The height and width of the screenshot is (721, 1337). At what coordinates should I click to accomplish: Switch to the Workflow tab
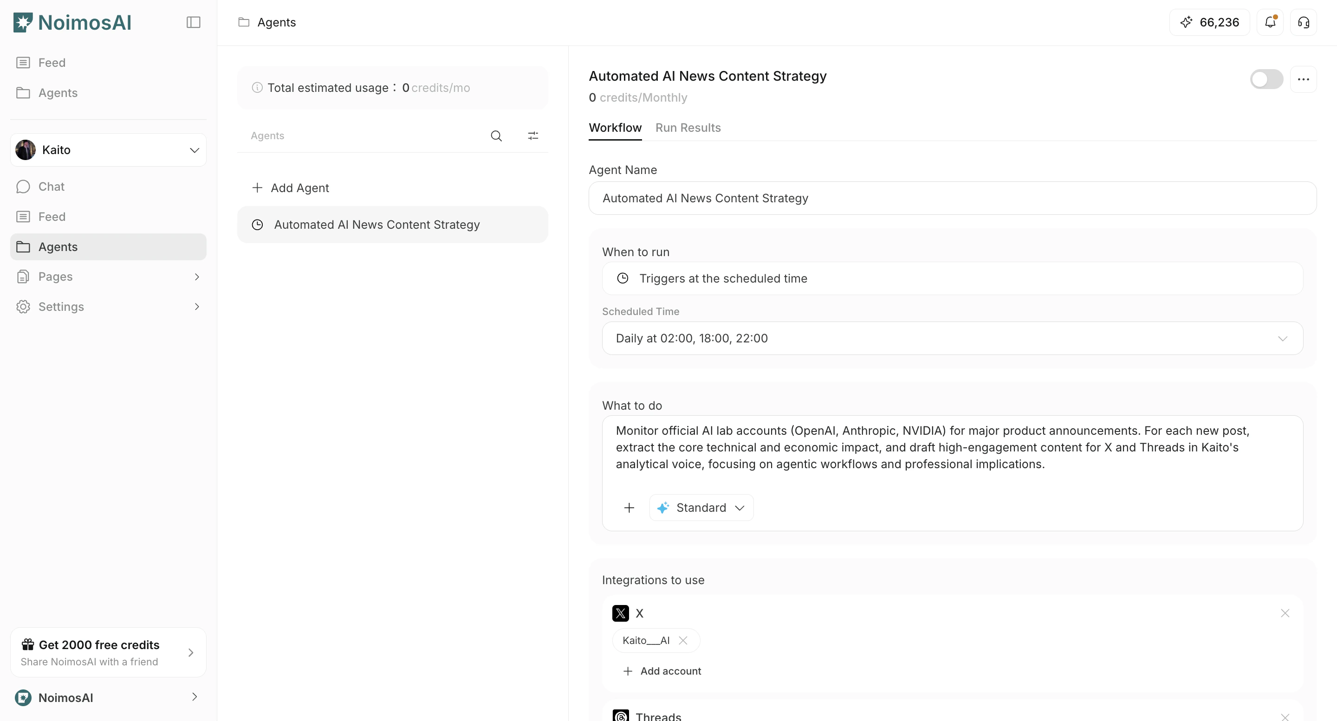pyautogui.click(x=615, y=128)
